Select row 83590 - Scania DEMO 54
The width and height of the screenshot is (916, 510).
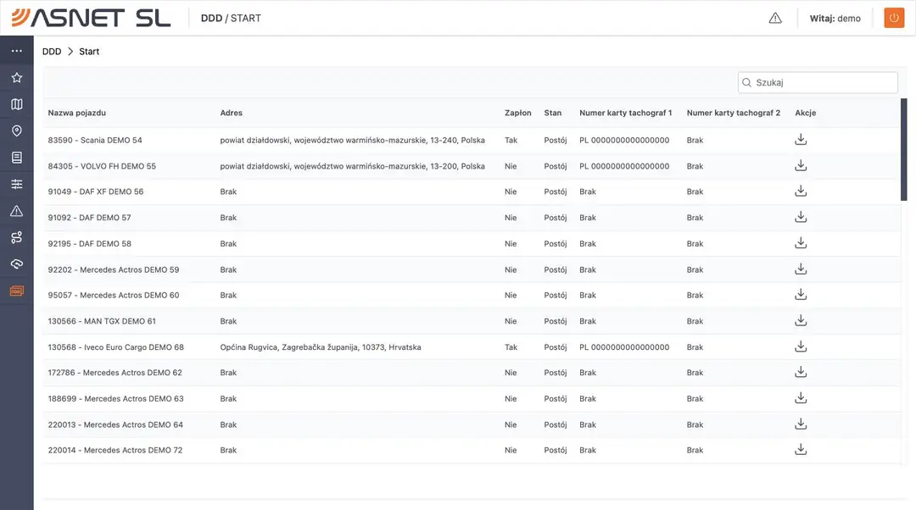pyautogui.click(x=472, y=140)
